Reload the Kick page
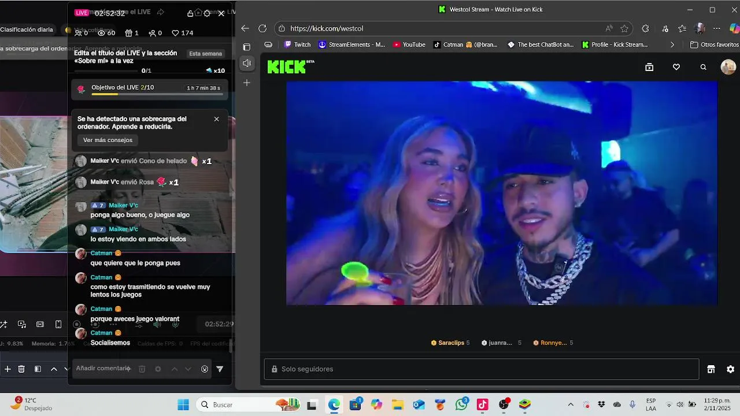The width and height of the screenshot is (740, 416). click(x=262, y=28)
